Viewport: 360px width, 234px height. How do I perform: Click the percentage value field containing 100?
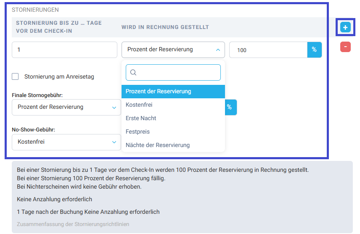268,50
